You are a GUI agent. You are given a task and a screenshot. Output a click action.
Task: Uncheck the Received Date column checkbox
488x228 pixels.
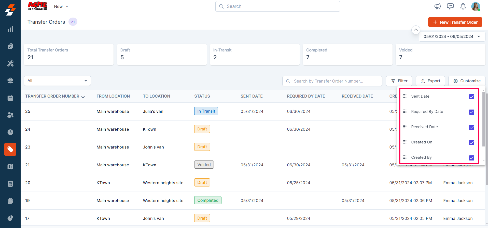point(471,127)
